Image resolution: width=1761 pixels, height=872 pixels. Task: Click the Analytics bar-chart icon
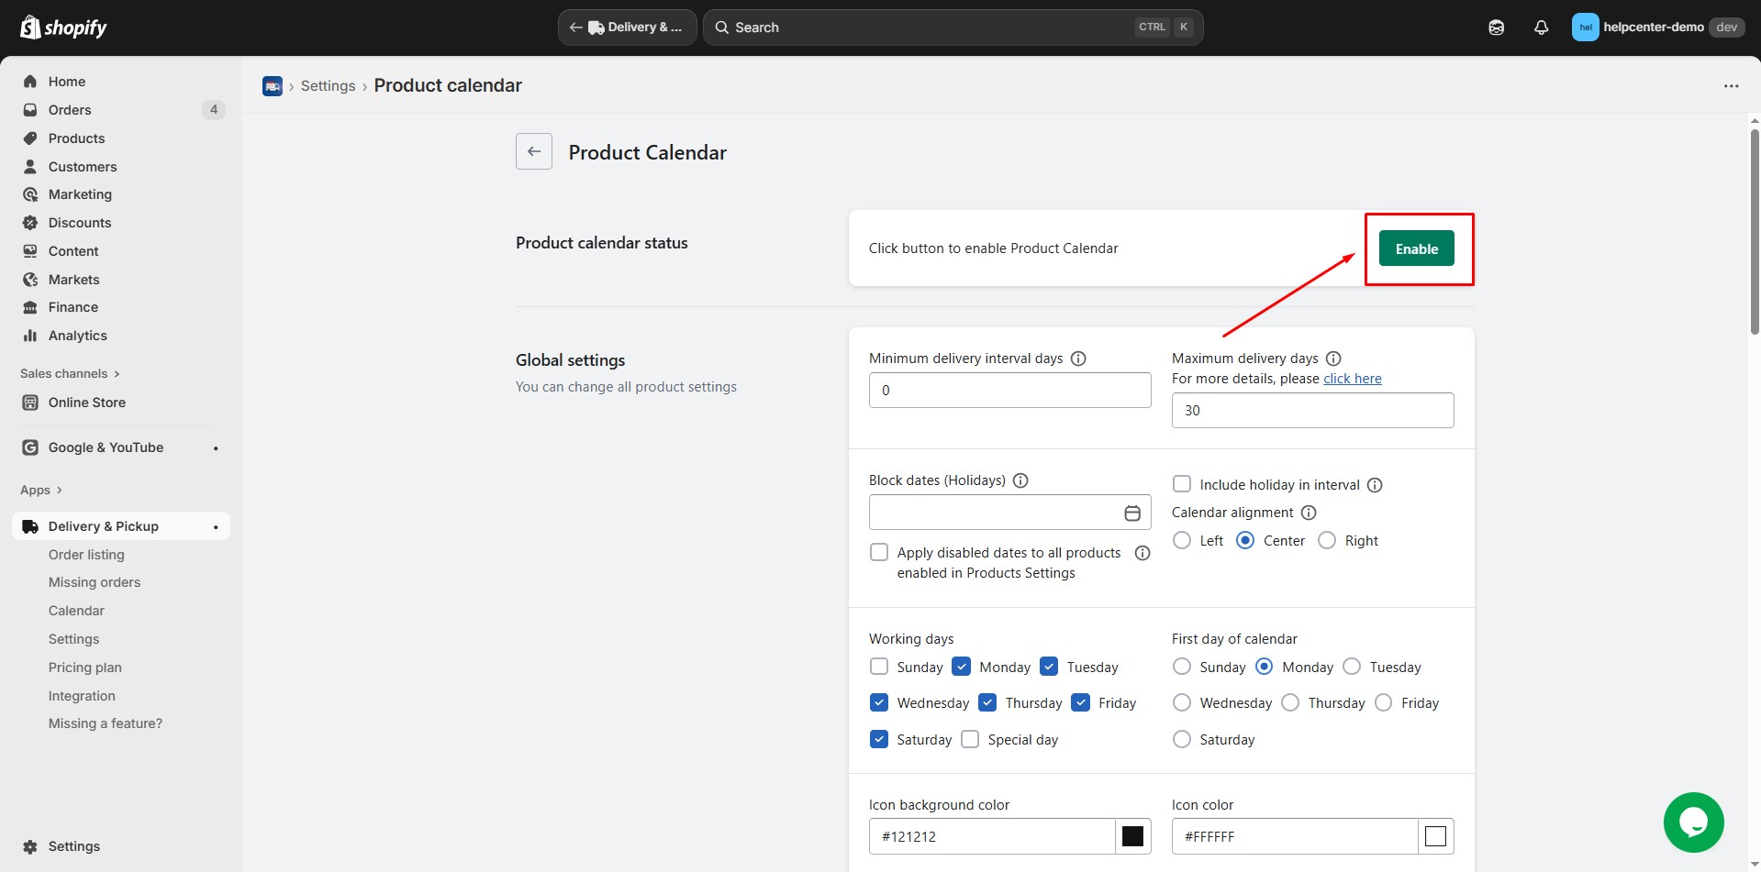pyautogui.click(x=30, y=335)
